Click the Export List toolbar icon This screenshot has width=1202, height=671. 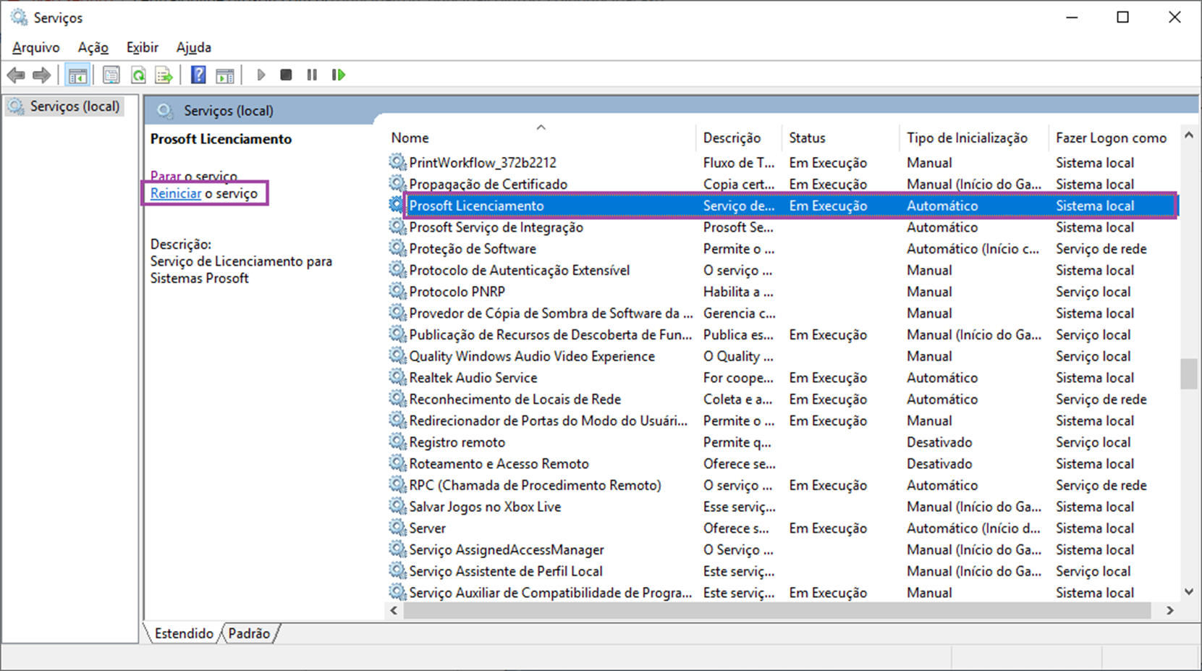click(164, 75)
